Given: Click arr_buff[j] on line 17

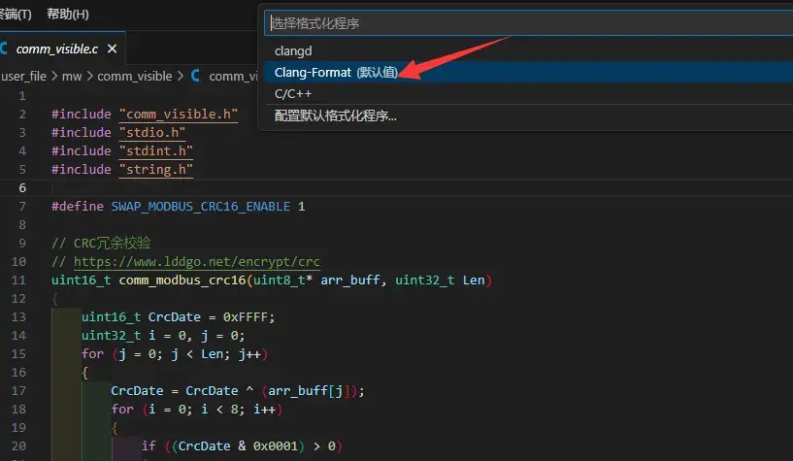Looking at the screenshot, I should 310,391.
